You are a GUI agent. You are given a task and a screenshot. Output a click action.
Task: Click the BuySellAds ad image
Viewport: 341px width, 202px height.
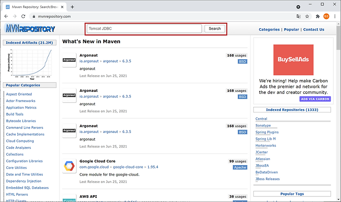click(x=293, y=60)
